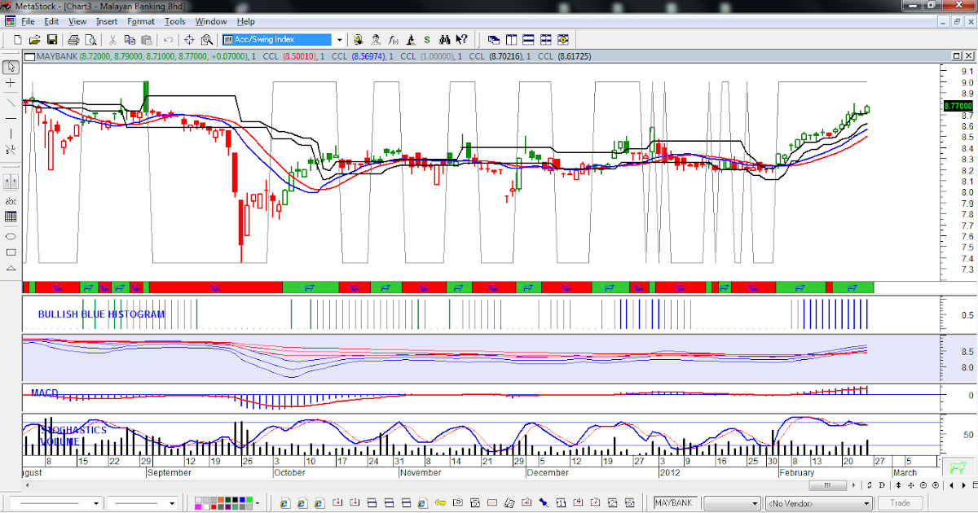Click the Window menu
The width and height of the screenshot is (978, 513).
pyautogui.click(x=211, y=21)
